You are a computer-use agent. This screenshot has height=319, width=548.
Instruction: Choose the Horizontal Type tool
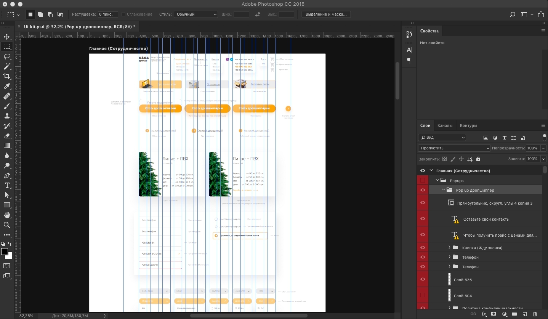7,185
